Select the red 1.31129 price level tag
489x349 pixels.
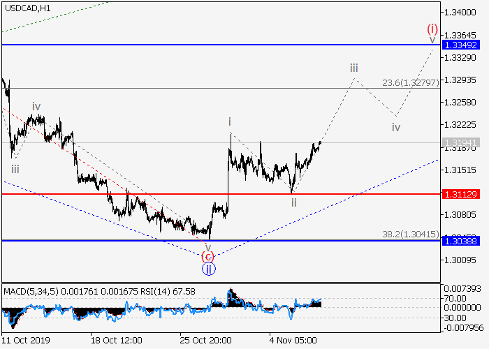pyautogui.click(x=462, y=193)
